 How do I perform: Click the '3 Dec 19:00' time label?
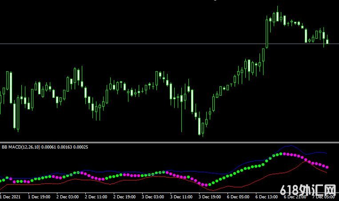click(210, 197)
